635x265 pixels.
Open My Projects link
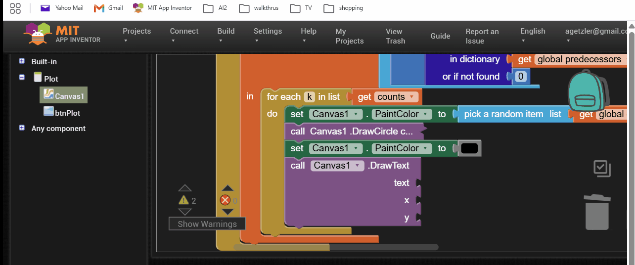pyautogui.click(x=349, y=36)
